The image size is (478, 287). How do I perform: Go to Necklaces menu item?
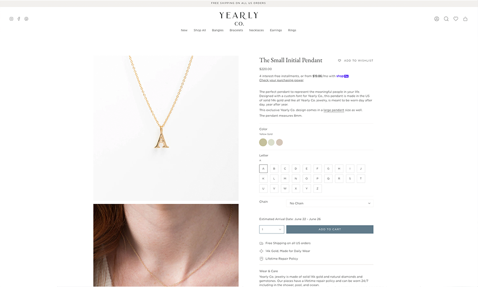click(256, 30)
